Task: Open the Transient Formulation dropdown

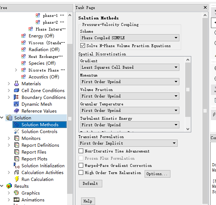Action: (x=128, y=143)
